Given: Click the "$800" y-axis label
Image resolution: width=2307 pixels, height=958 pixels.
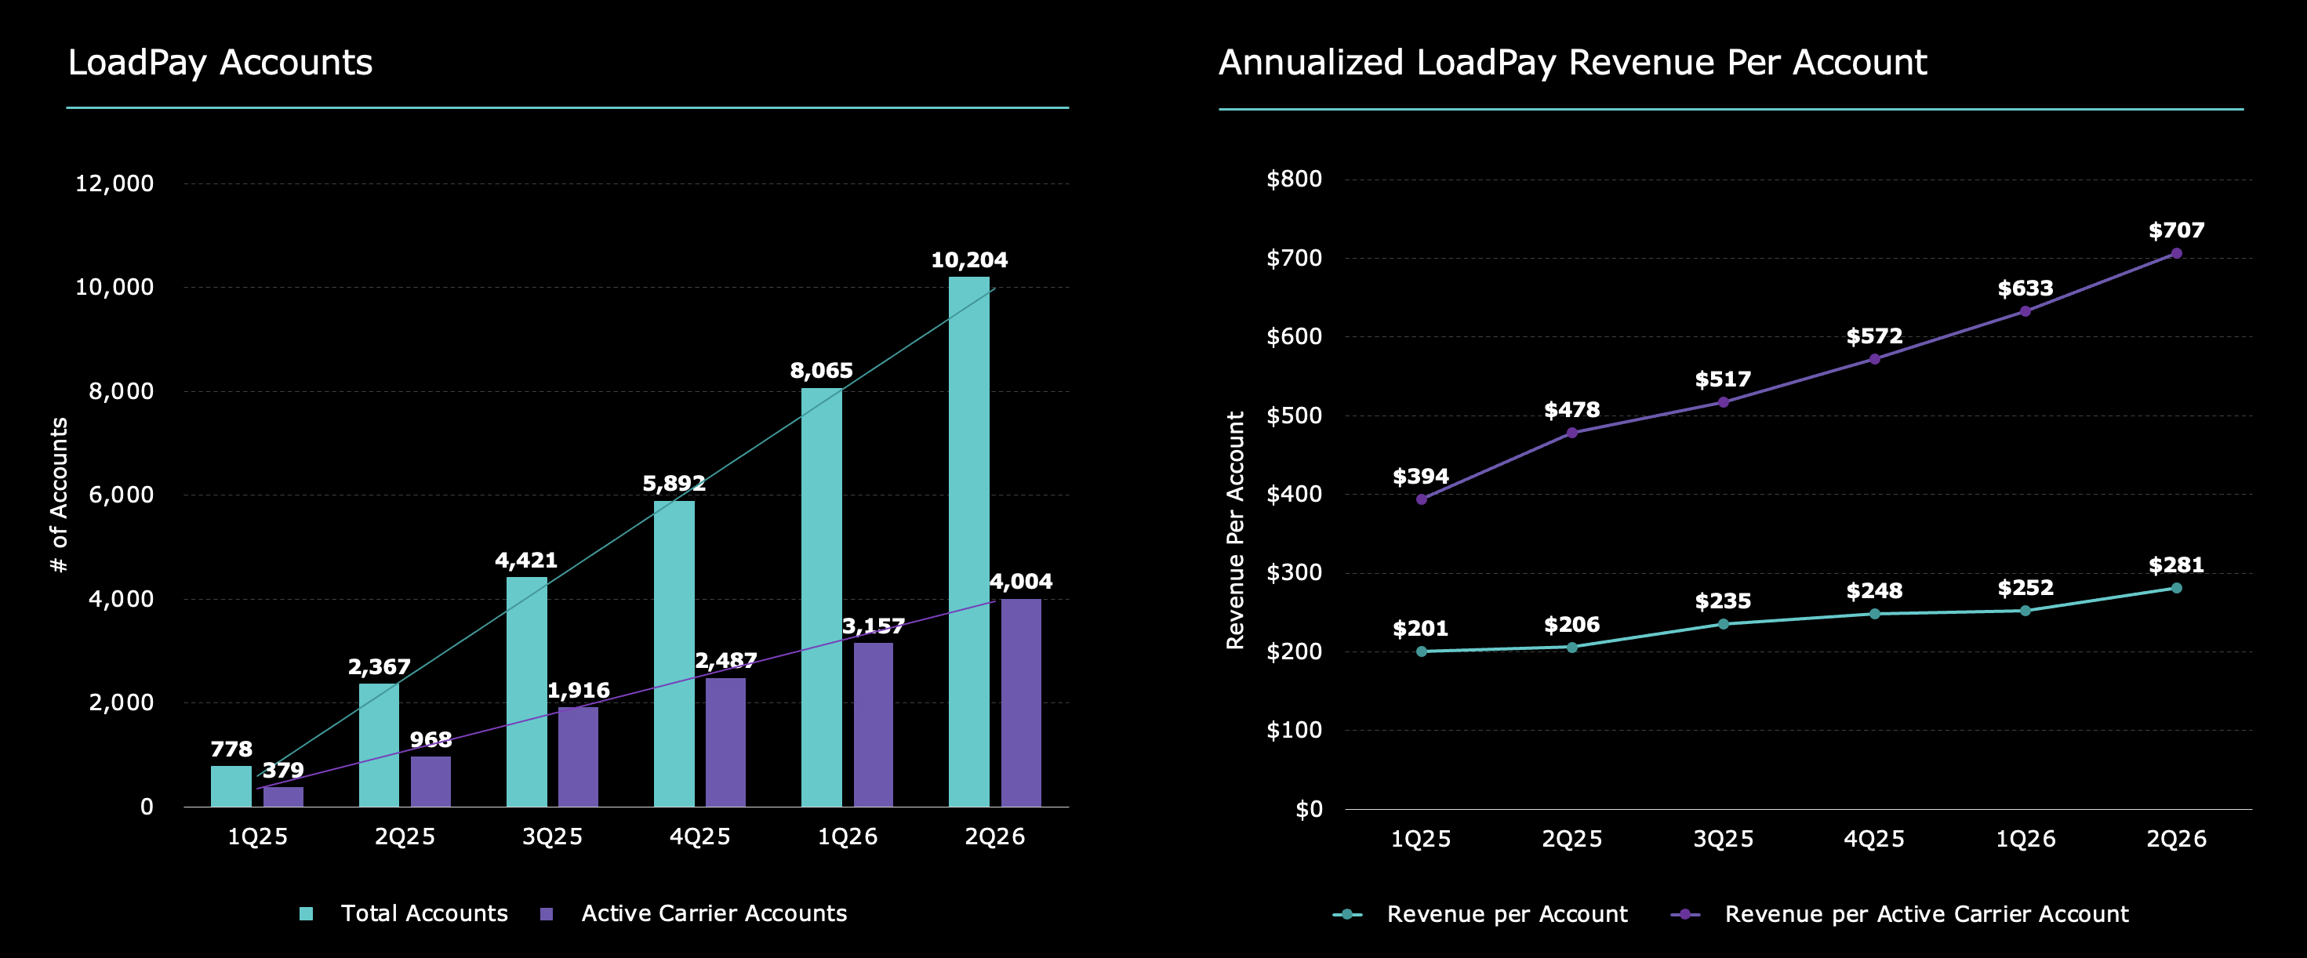Looking at the screenshot, I should (x=1294, y=179).
